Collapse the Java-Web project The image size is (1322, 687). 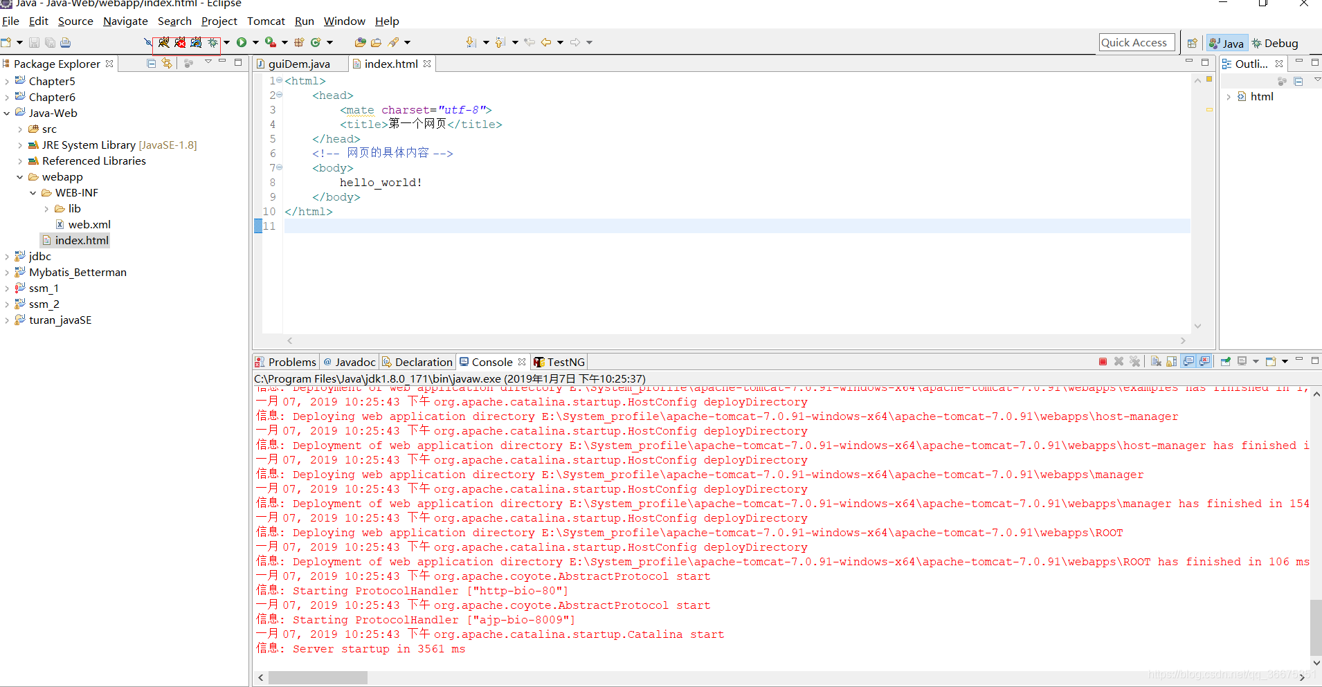tap(7, 113)
